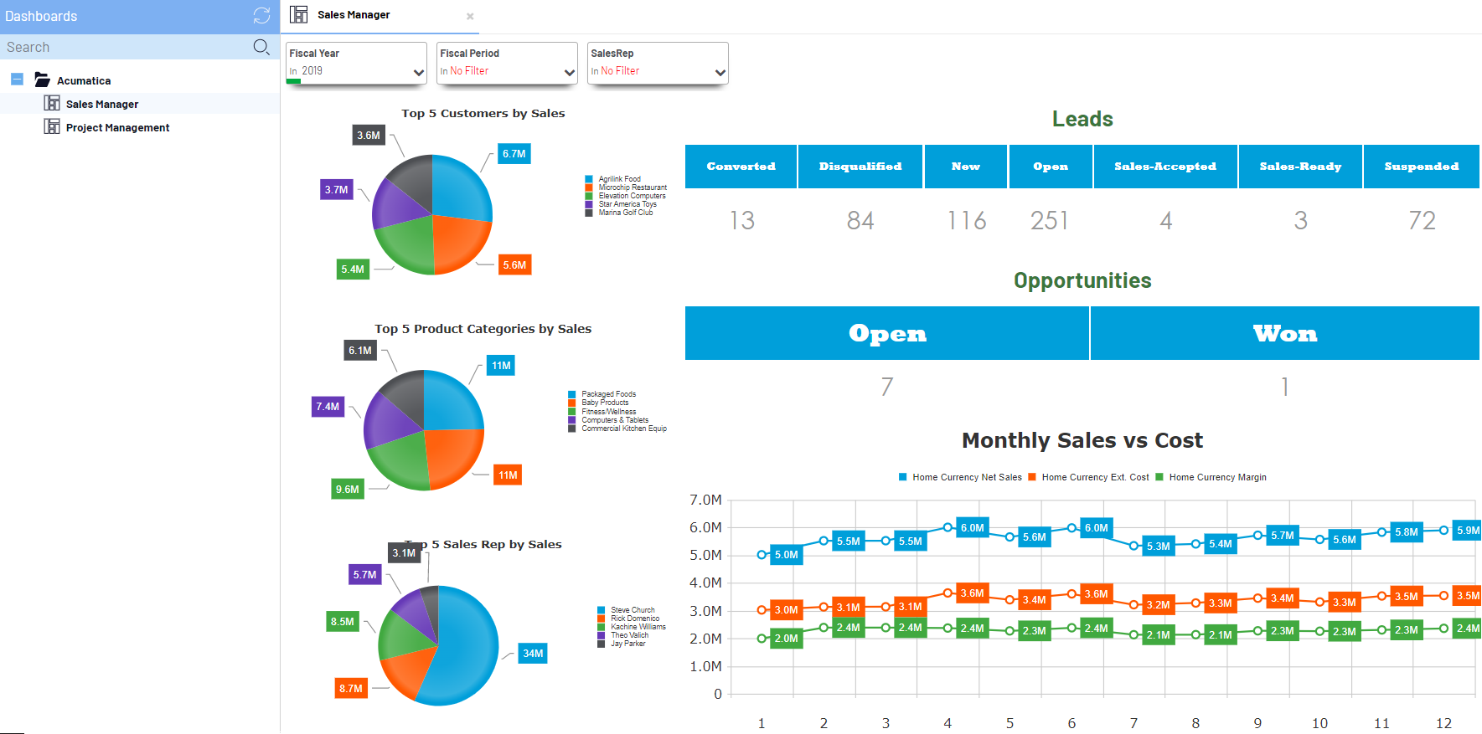
Task: Open the SalesRep filter dropdown
Action: coord(720,73)
